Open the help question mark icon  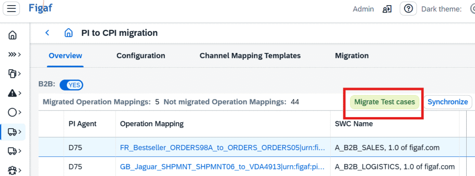[x=408, y=9]
